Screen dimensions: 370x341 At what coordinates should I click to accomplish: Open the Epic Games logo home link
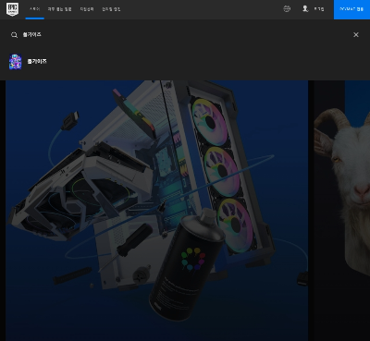pos(12,9)
